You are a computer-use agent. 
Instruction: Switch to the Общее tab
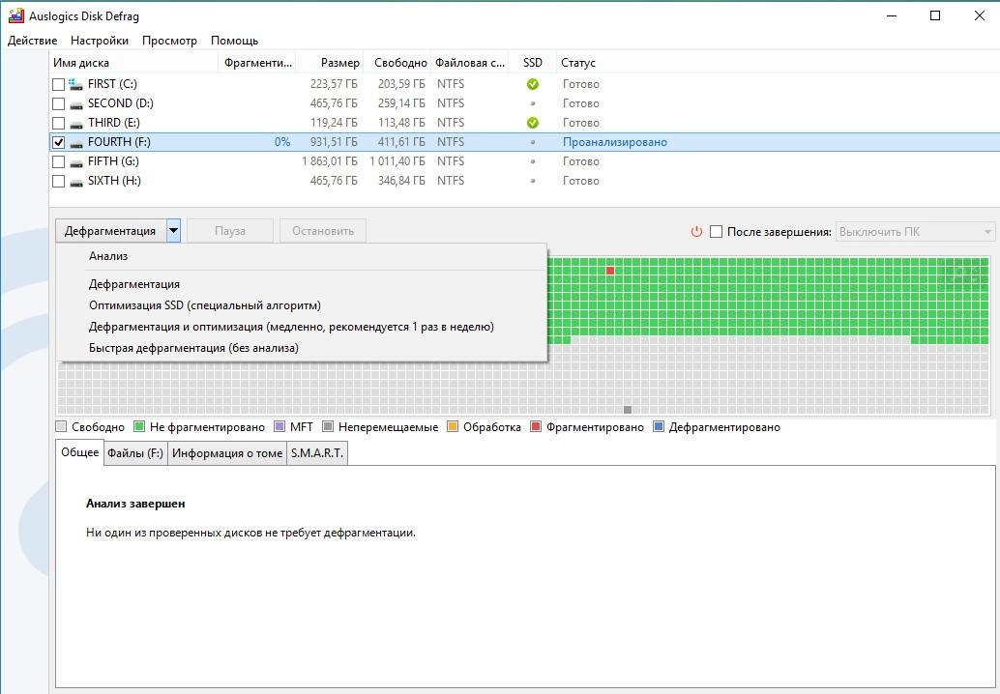(79, 452)
